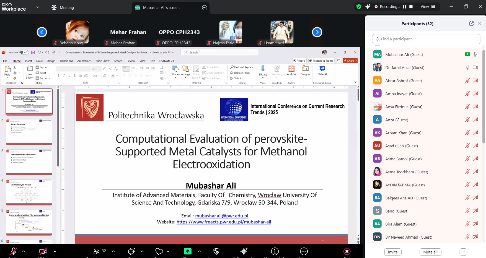
Task: Show next video participants arrow
Action: click(317, 32)
